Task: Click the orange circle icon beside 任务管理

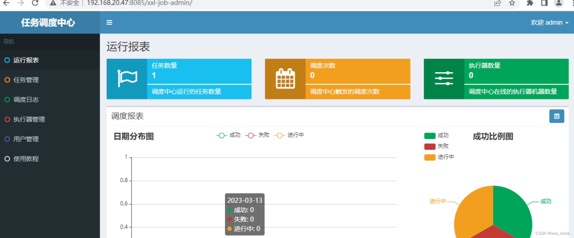Action: 7,80
